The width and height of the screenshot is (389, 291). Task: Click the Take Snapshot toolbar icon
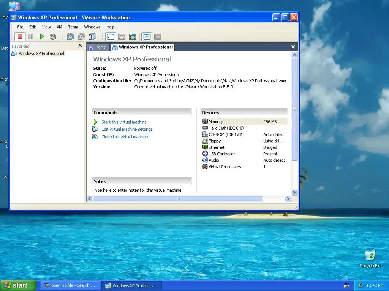70,37
